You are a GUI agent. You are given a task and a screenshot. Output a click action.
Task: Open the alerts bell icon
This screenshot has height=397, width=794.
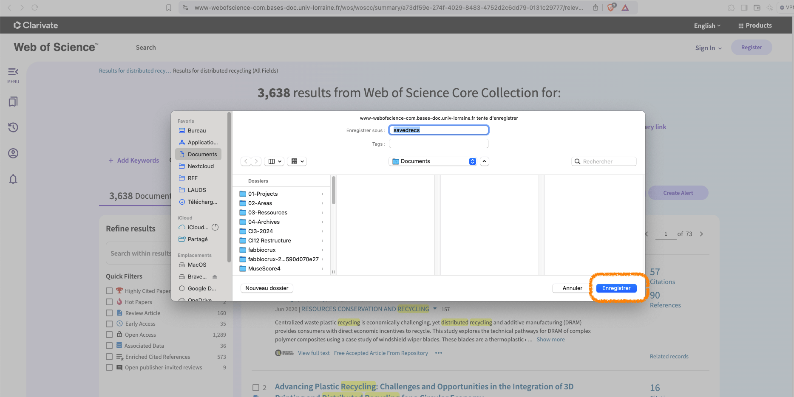(x=13, y=179)
